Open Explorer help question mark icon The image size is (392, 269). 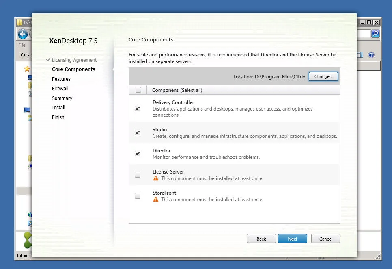pos(371,55)
